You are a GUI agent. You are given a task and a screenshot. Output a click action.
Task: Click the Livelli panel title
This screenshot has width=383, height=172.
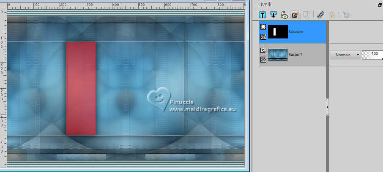(265, 4)
